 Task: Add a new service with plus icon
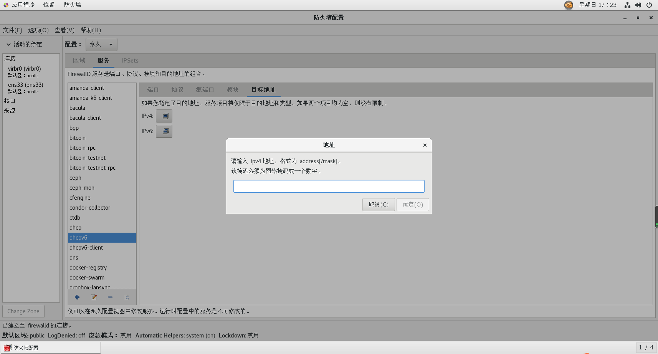(77, 297)
